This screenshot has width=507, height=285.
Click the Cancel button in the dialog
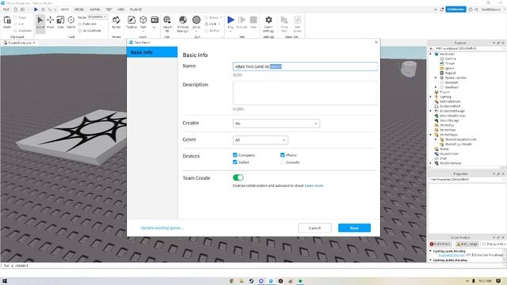point(314,228)
